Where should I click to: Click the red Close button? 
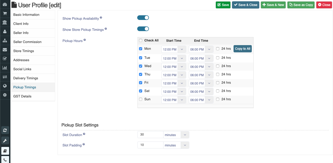pos(324,5)
